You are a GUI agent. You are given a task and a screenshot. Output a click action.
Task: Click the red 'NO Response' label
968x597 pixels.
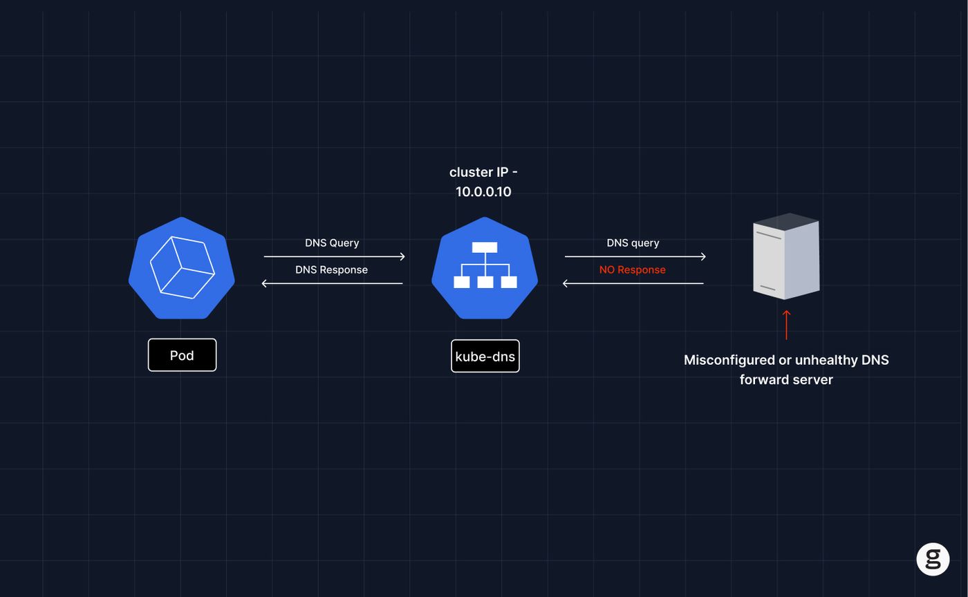[633, 269]
